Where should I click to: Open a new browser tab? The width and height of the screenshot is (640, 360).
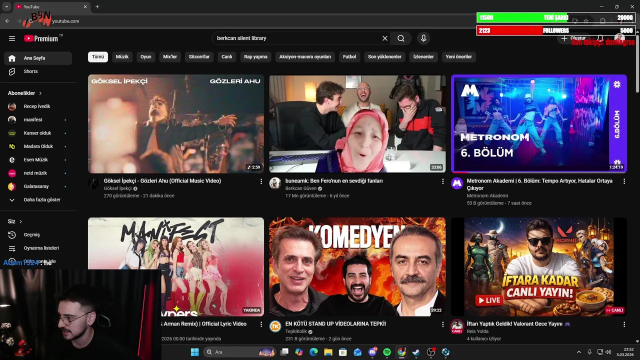97,6
